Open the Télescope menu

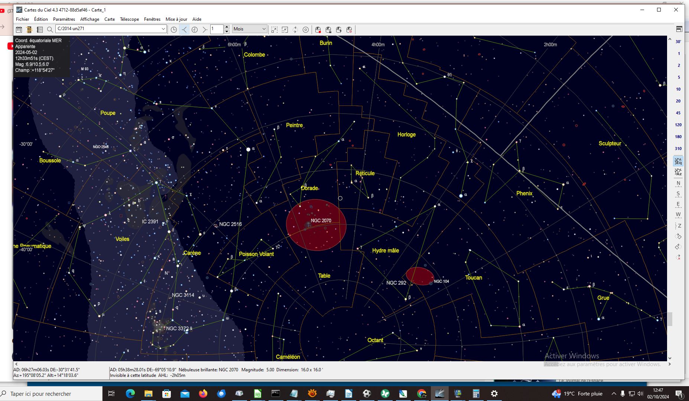129,19
